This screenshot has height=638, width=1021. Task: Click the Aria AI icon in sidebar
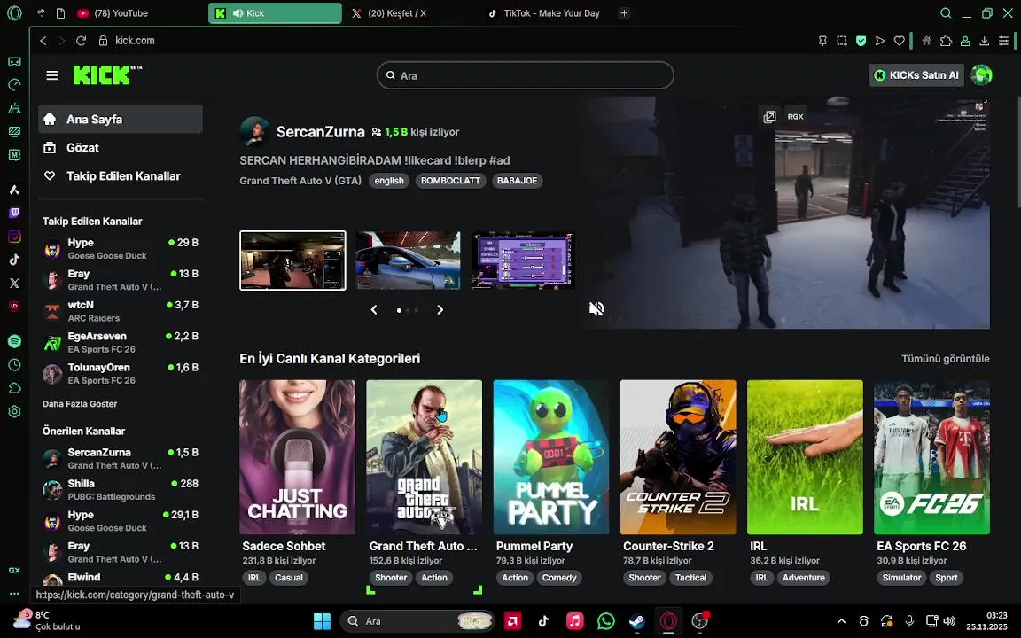click(14, 190)
